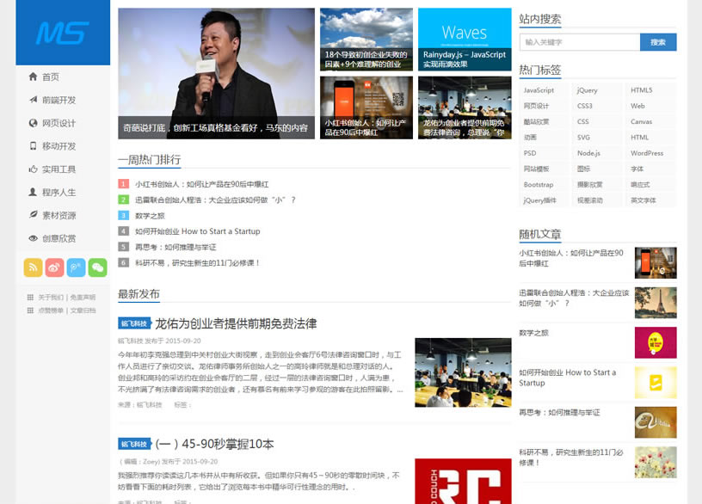Click the 关于我们 footer link
Viewport: 702px width, 504px height.
(x=51, y=298)
